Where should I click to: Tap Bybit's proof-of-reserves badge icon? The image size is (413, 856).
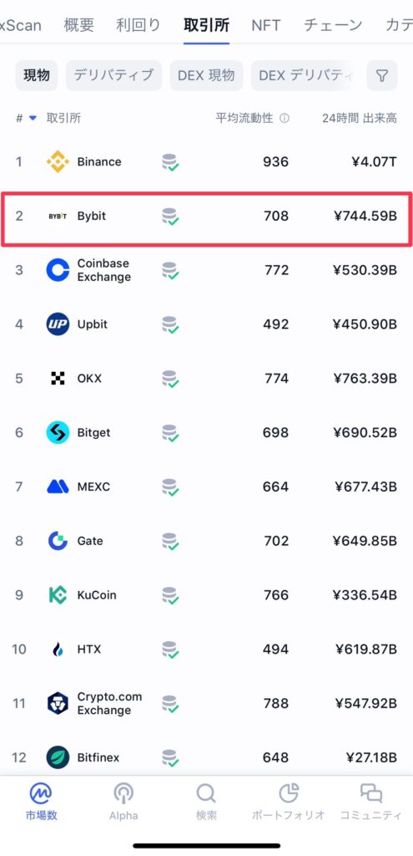tap(170, 217)
